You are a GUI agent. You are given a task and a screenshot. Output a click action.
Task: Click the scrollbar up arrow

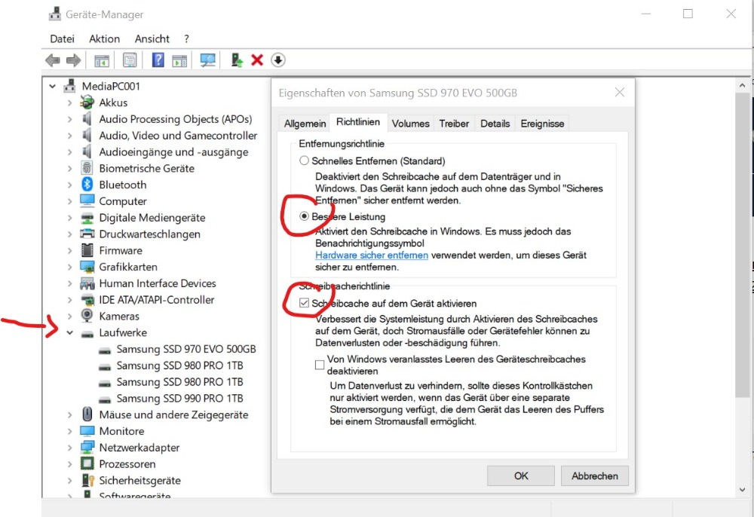tap(742, 85)
